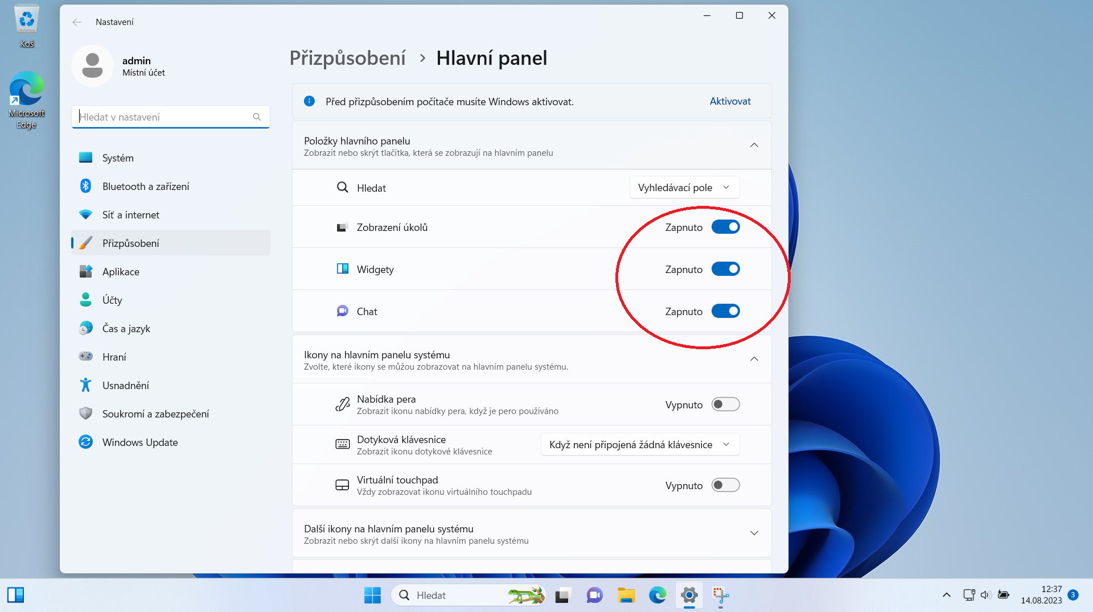This screenshot has height=612, width=1093.
Task: Go to Bluetooth a zařízení settings
Action: [x=146, y=187]
